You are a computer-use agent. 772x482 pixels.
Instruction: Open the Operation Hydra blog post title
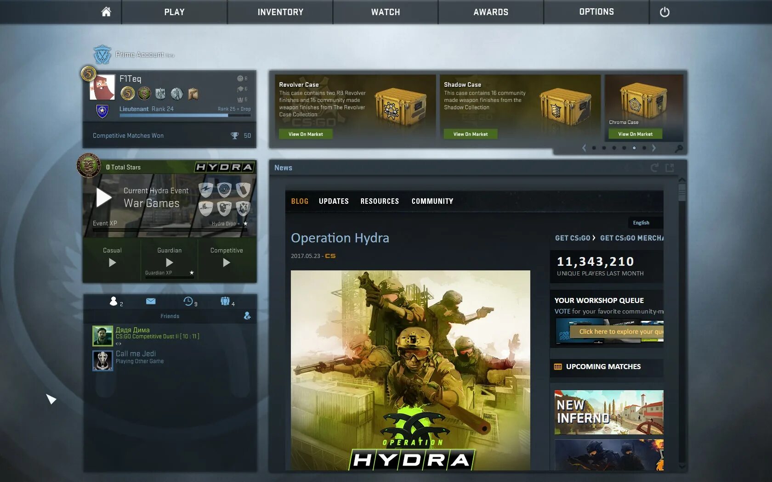click(x=340, y=238)
